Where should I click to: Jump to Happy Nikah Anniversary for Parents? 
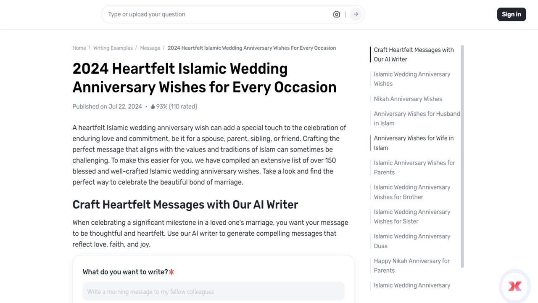click(x=411, y=266)
